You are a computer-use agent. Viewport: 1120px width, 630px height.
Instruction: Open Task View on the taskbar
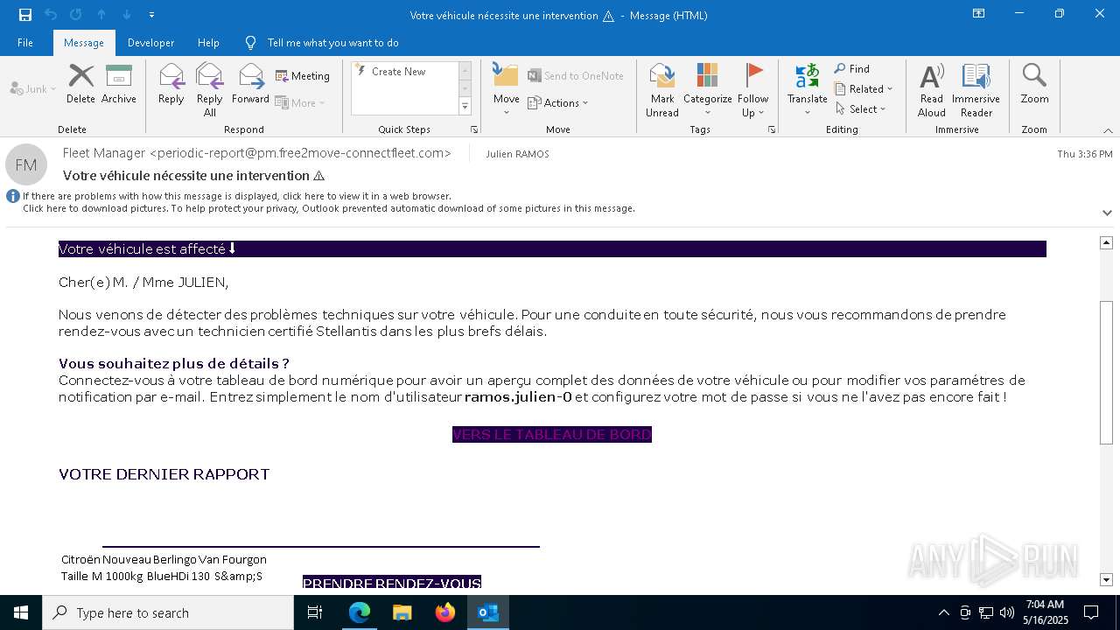[x=315, y=612]
